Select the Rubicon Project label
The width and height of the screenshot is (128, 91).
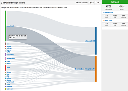pos(10,82)
